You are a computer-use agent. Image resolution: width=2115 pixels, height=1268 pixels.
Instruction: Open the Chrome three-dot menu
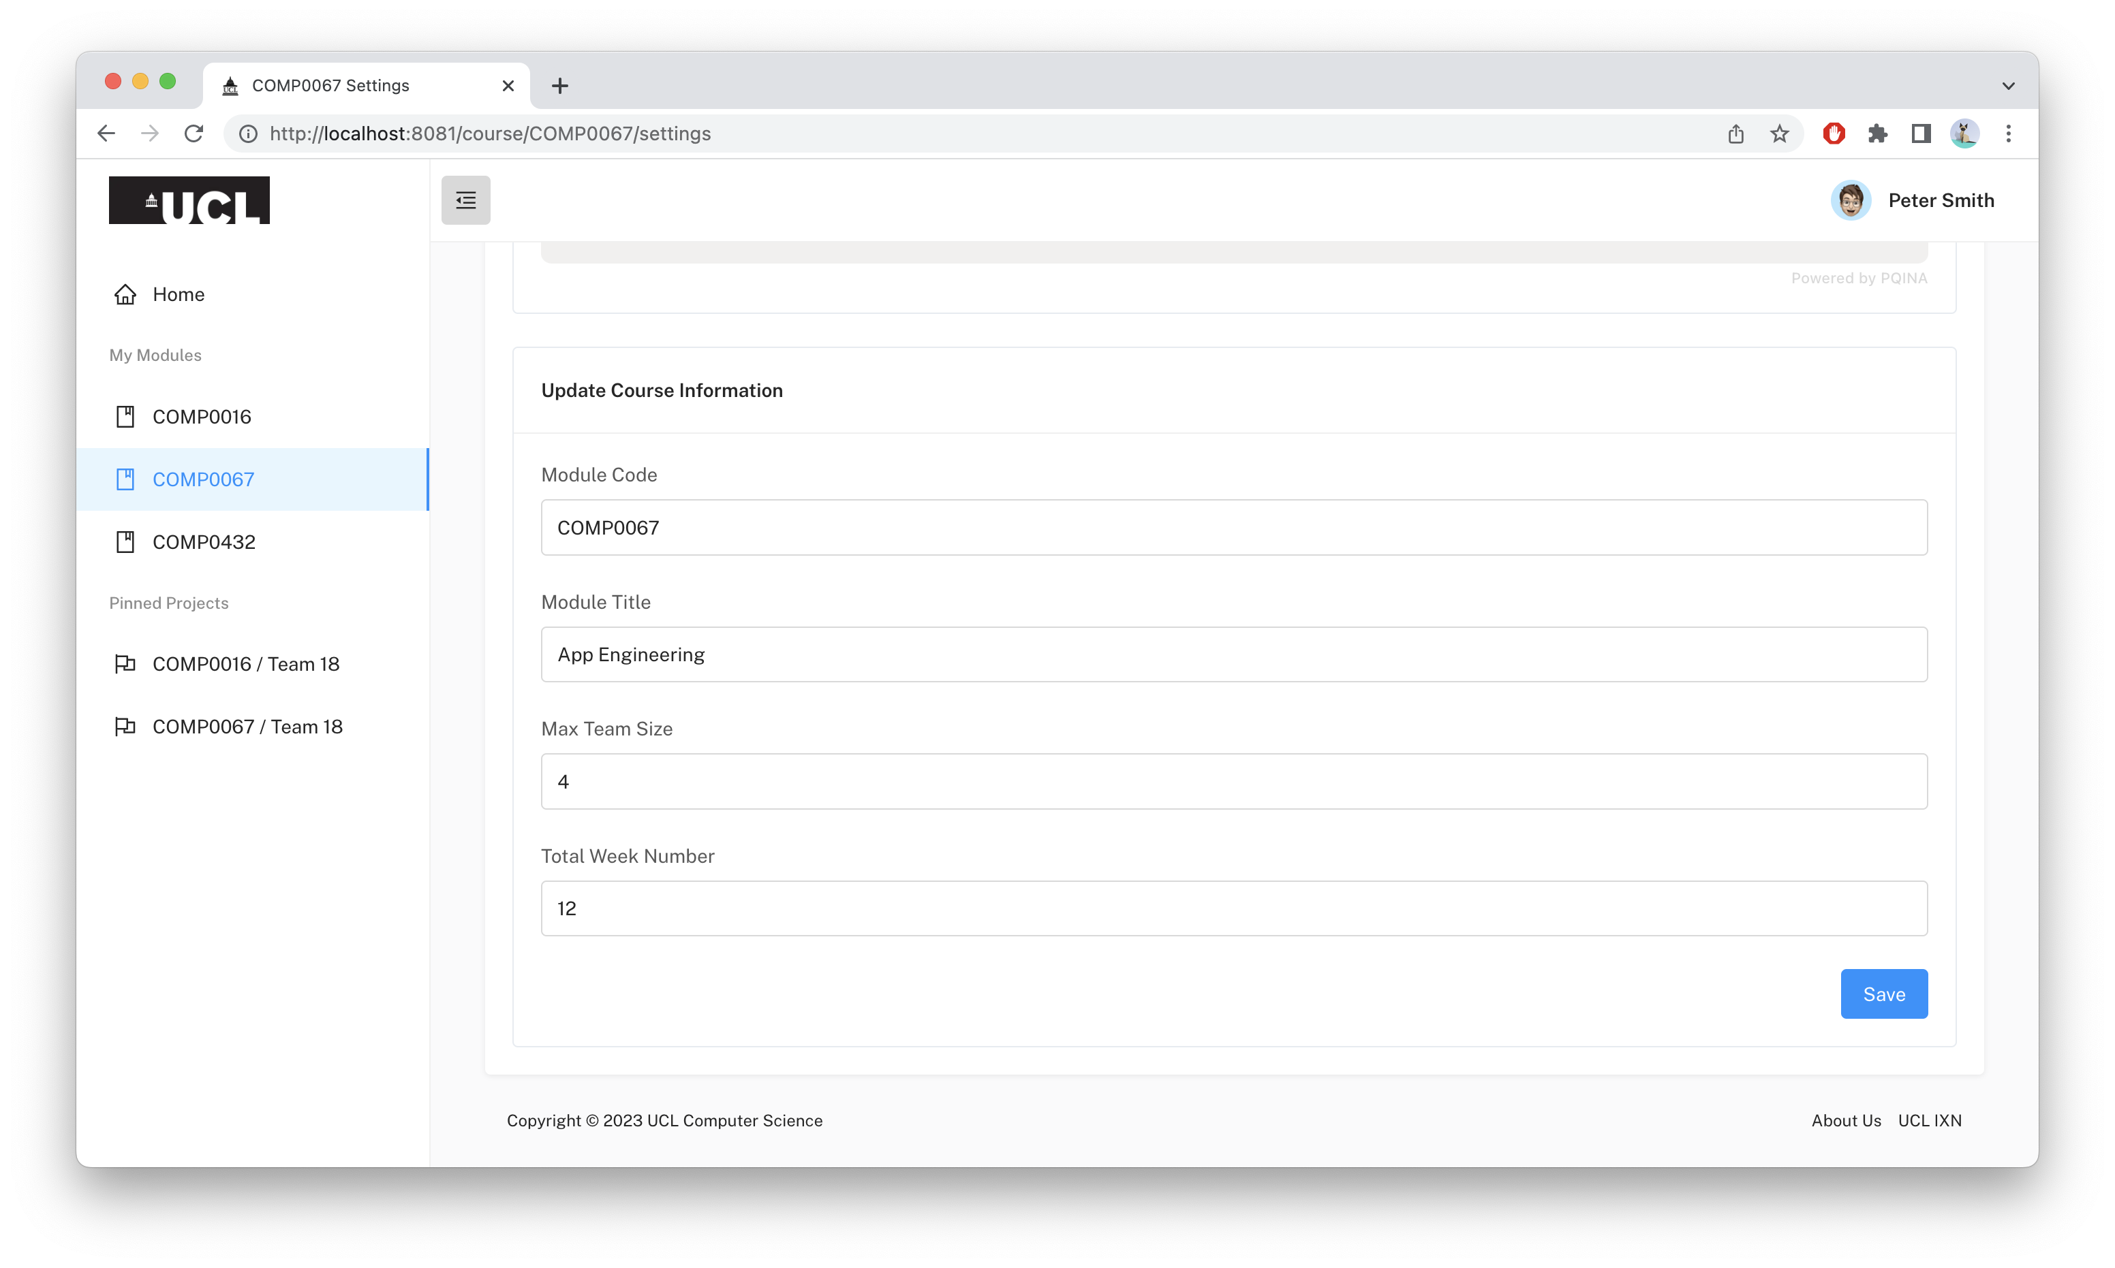(2008, 133)
